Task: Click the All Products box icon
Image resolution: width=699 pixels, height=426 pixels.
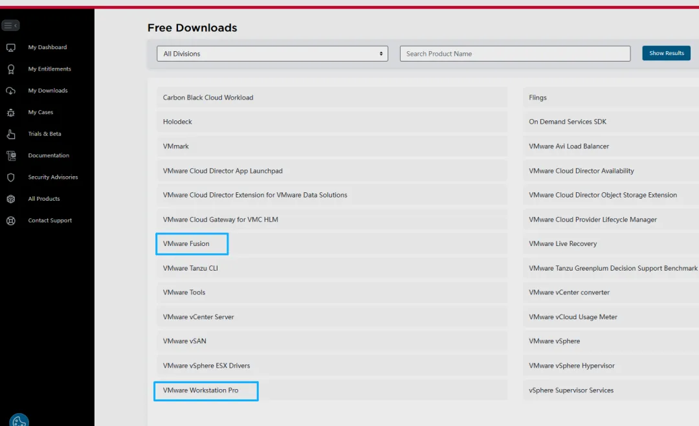Action: (x=11, y=199)
